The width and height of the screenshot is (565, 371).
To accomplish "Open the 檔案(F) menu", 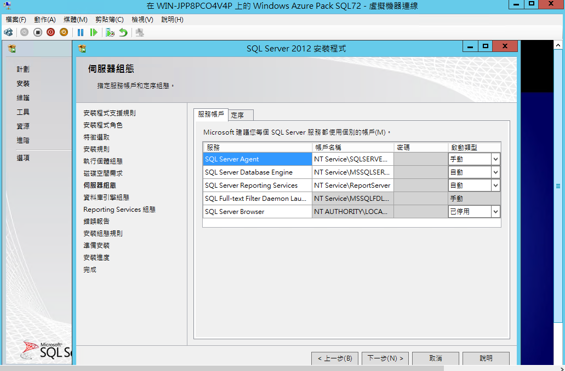I will 16,20.
